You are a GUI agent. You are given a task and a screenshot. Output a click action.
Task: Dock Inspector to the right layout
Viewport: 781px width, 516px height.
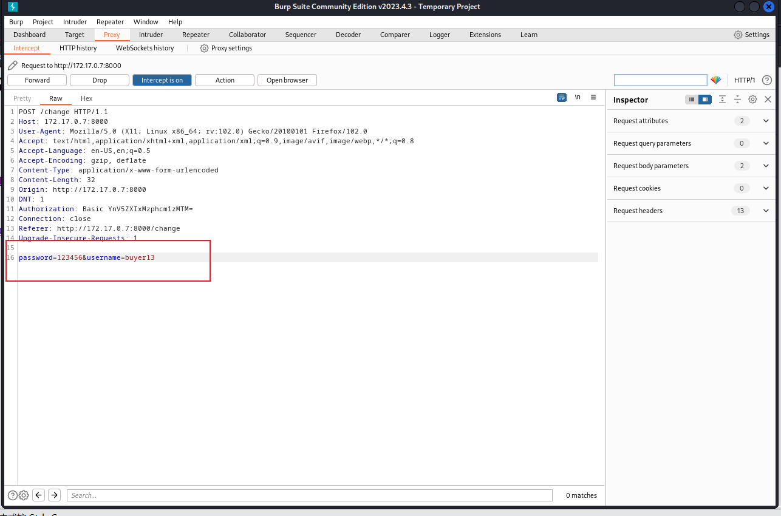(x=704, y=100)
